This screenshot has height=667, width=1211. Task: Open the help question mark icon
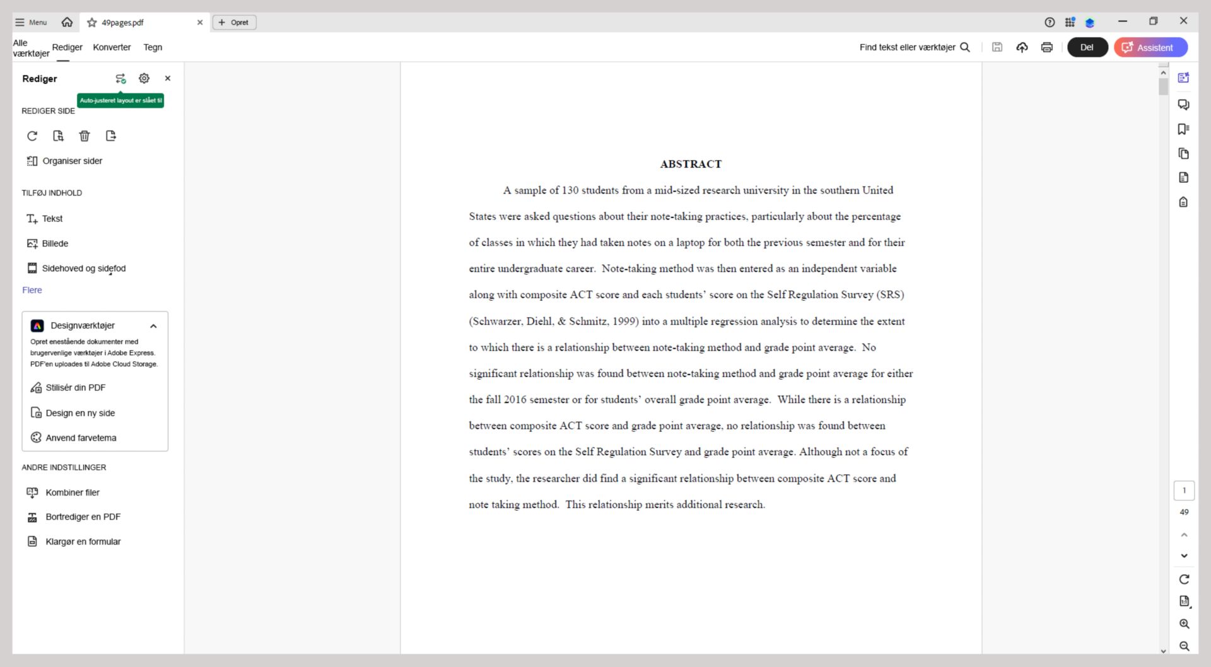1050,22
